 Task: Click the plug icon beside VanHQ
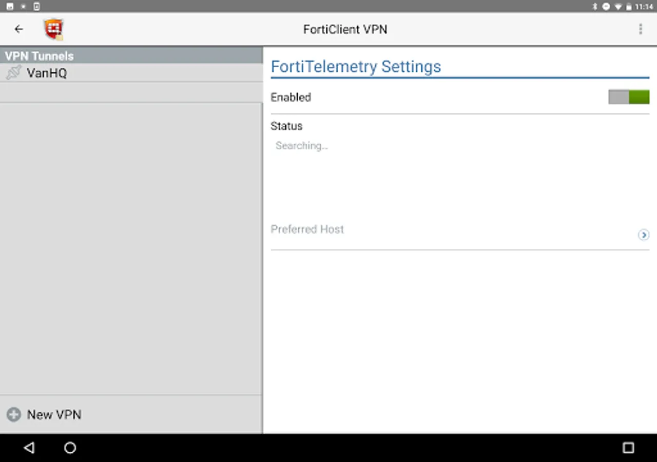14,73
